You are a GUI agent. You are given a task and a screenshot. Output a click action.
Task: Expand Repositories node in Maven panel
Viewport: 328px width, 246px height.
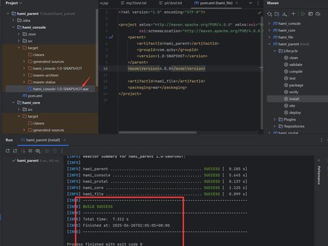[x=275, y=126]
